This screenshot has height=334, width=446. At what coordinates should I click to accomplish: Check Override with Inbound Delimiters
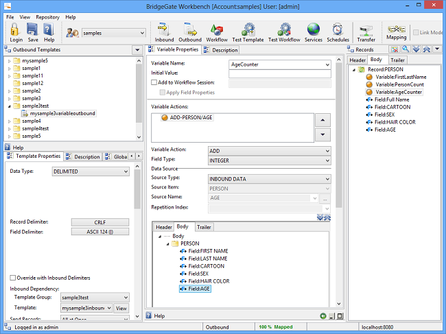tap(13, 278)
